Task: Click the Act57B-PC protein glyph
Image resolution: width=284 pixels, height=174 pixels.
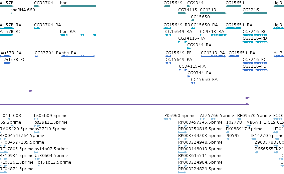Action: 7,63
